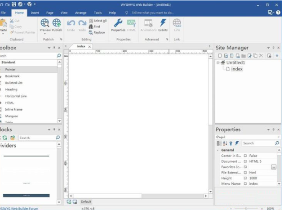Publish the website using Publish icon
The image size is (284, 210).
[57, 25]
